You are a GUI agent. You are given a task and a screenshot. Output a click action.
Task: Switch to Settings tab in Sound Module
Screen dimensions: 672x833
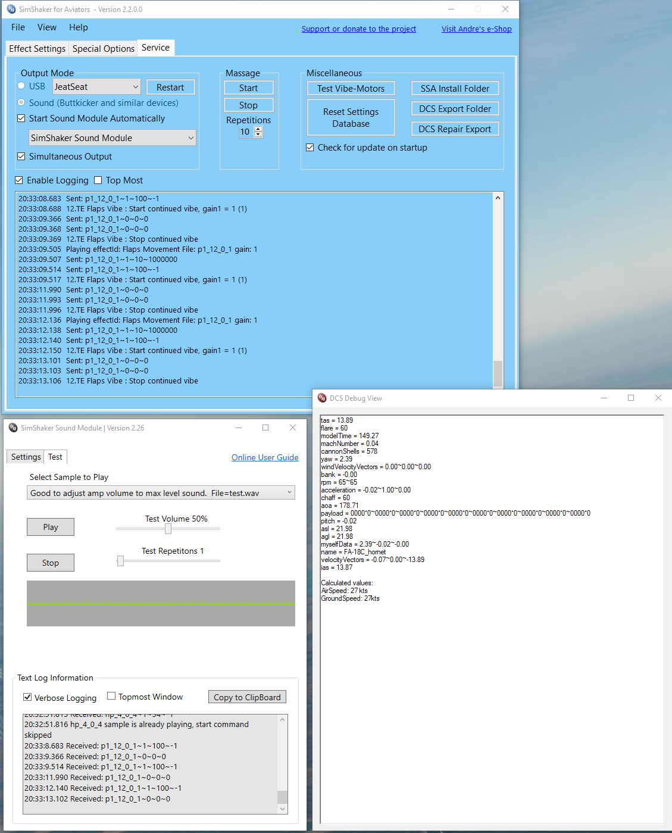(26, 457)
